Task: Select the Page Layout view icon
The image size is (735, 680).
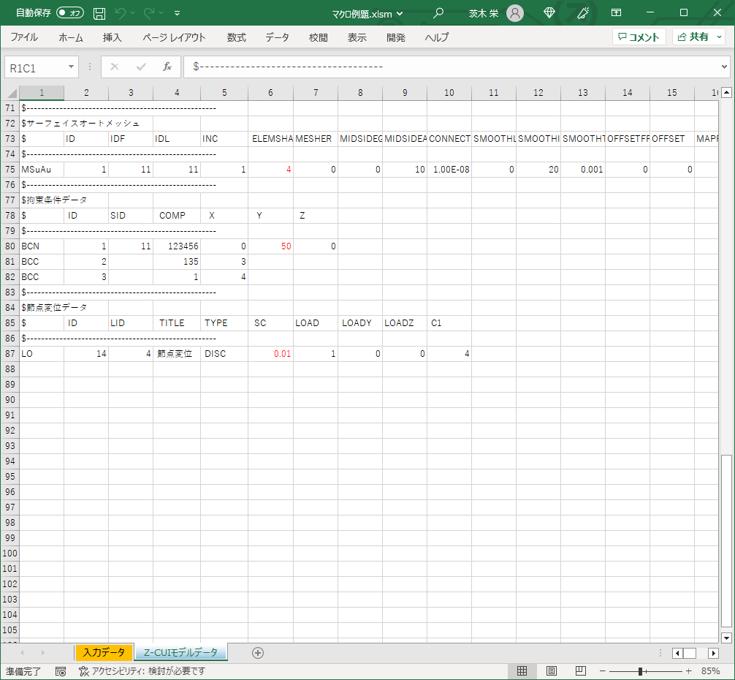Action: pyautogui.click(x=551, y=670)
